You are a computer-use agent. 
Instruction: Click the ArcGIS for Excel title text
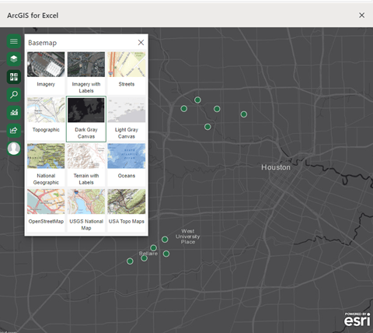click(33, 16)
